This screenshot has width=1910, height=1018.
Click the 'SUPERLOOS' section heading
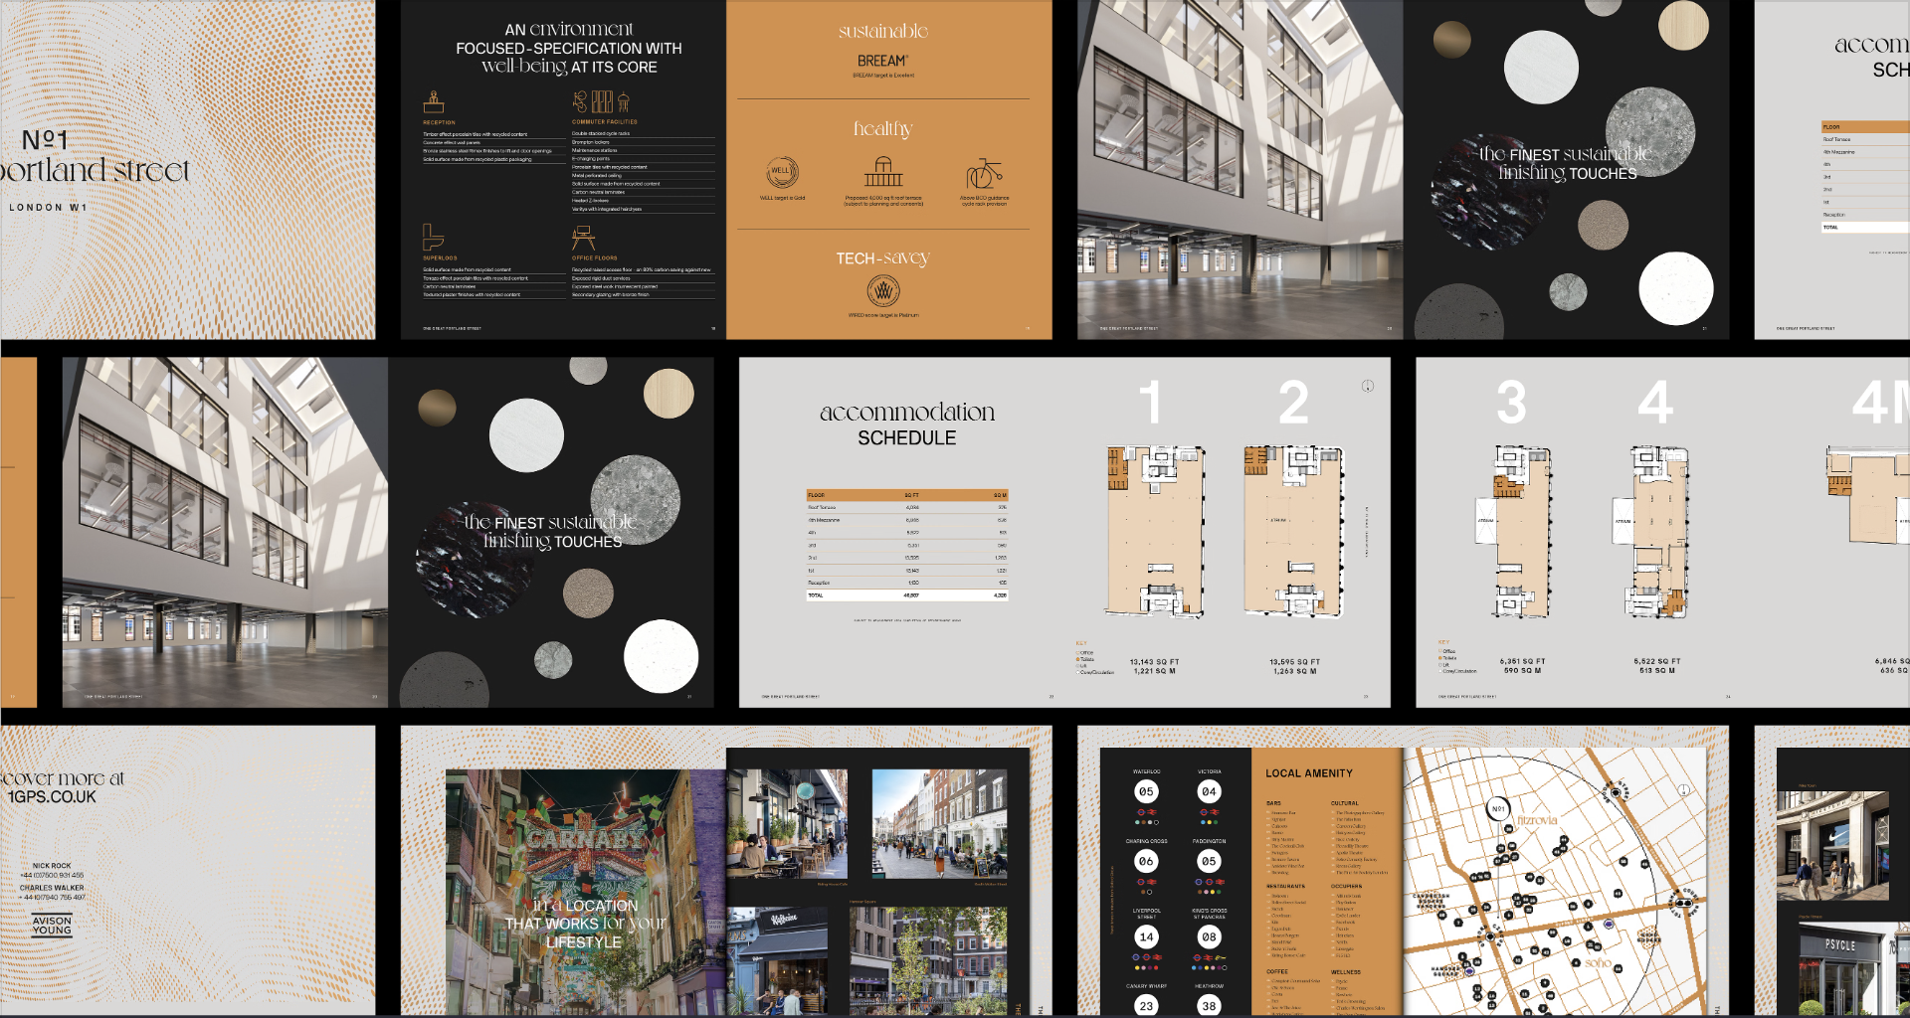[440, 258]
